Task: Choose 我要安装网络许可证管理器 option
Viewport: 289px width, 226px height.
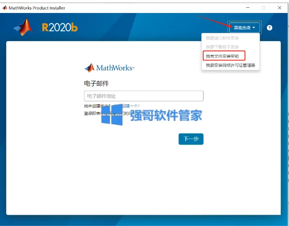Action: 230,65
